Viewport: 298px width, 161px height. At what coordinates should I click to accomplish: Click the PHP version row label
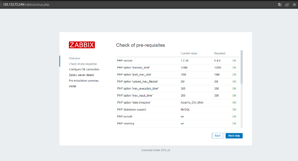[125, 61]
